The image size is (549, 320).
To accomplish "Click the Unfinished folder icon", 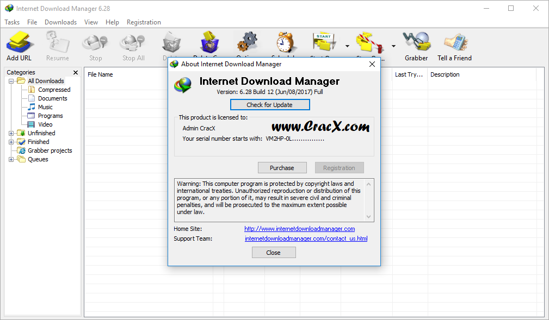I will (21, 133).
